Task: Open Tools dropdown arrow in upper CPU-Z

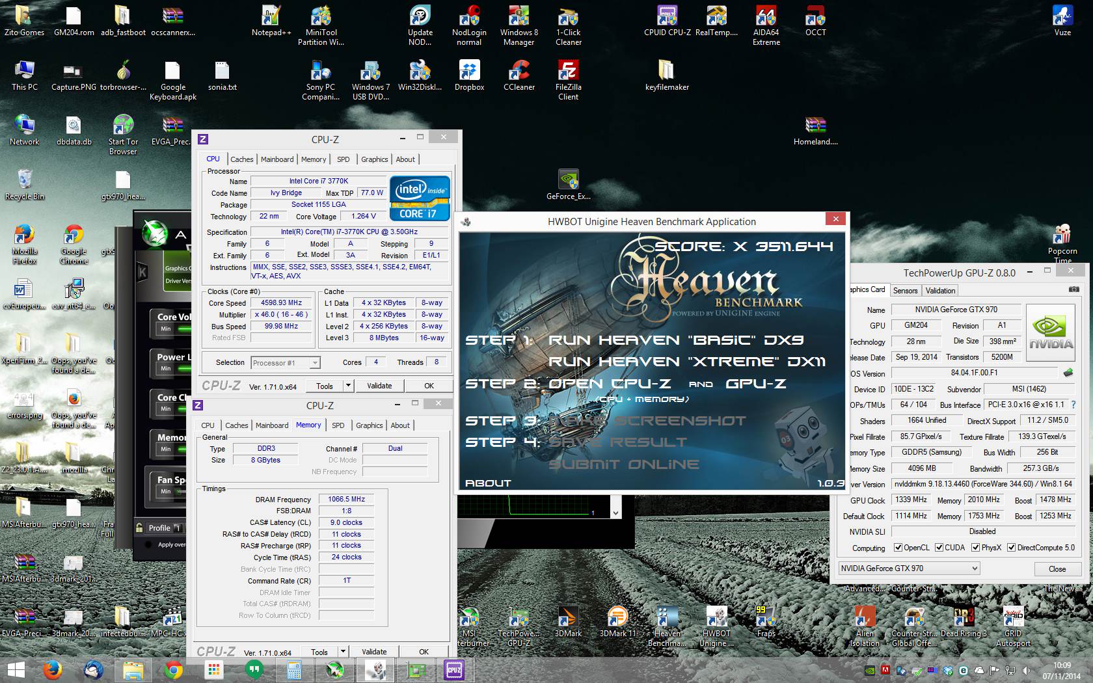Action: 348,386
